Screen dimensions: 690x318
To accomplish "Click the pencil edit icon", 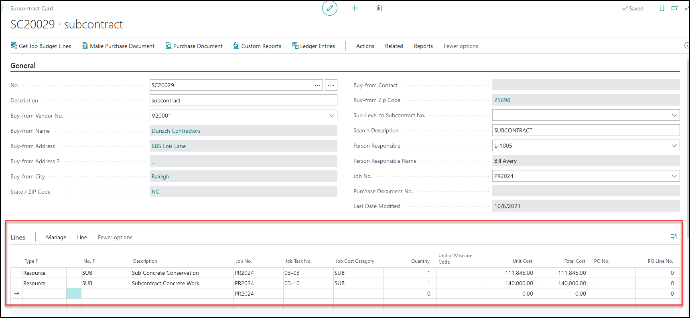I will point(329,8).
